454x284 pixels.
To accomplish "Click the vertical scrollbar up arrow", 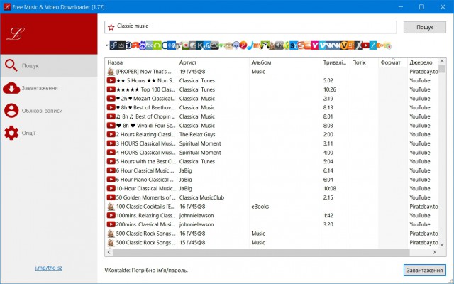I will coord(442,62).
